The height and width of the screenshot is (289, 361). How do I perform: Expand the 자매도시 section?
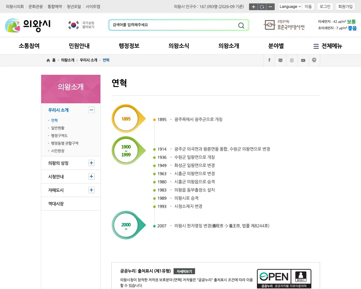pos(91,190)
